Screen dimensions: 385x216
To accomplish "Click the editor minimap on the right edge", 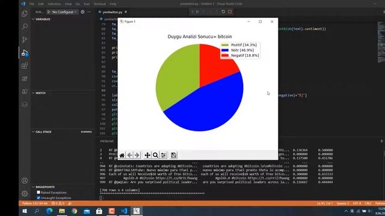I will click(x=381, y=41).
